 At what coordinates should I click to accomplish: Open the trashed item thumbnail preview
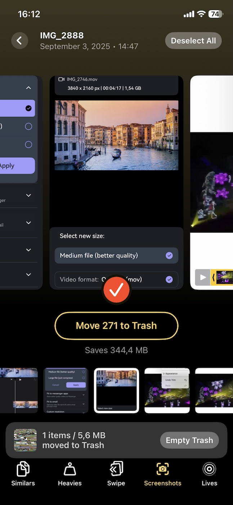coord(25,440)
